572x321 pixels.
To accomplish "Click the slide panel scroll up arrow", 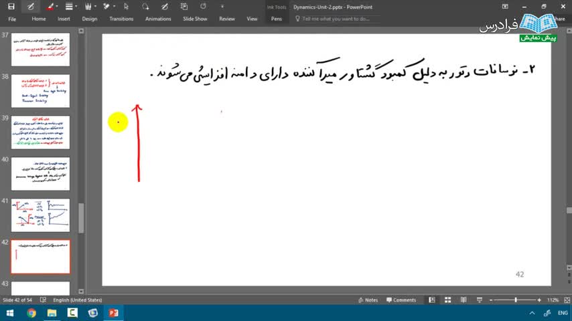I will [x=81, y=31].
